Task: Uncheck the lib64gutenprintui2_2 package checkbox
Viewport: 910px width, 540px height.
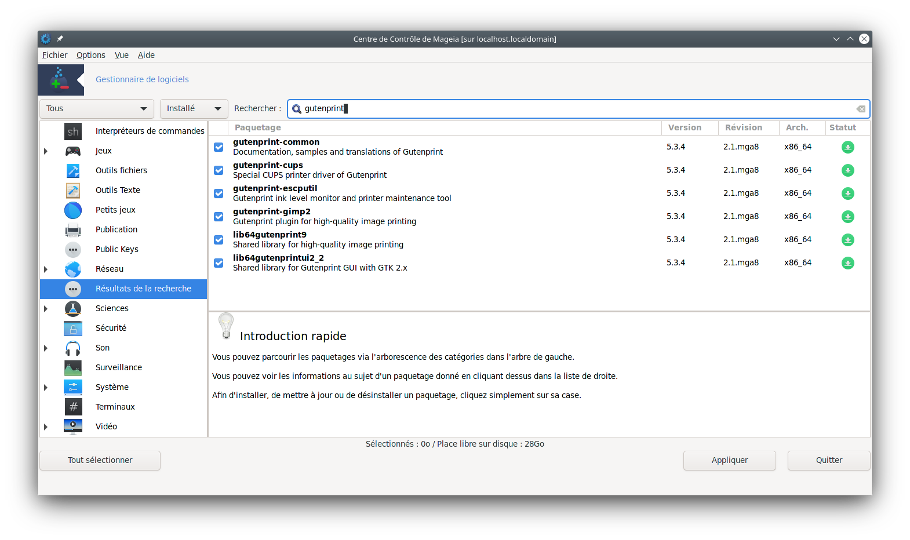Action: click(219, 263)
